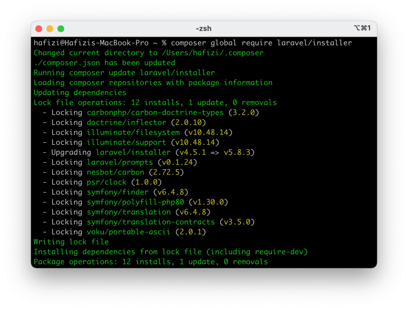Click the hafizi@Hafizis-MacBook-Pro prompt

click(x=91, y=43)
